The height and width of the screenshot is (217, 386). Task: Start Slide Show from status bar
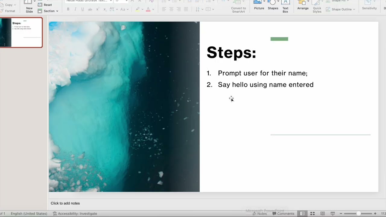pyautogui.click(x=333, y=213)
